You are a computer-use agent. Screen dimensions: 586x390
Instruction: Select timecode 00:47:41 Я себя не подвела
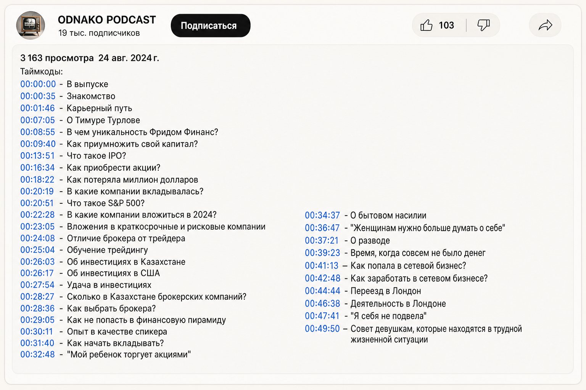click(x=322, y=316)
